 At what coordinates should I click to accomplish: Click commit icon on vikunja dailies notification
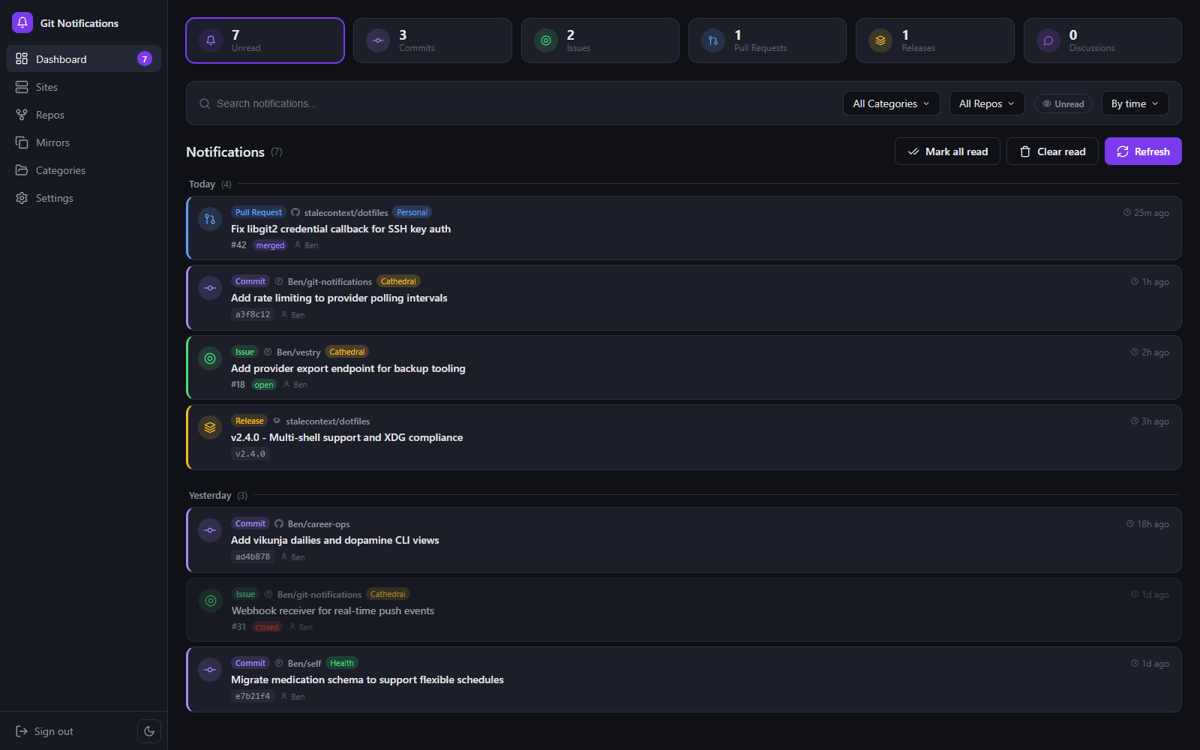tap(210, 530)
